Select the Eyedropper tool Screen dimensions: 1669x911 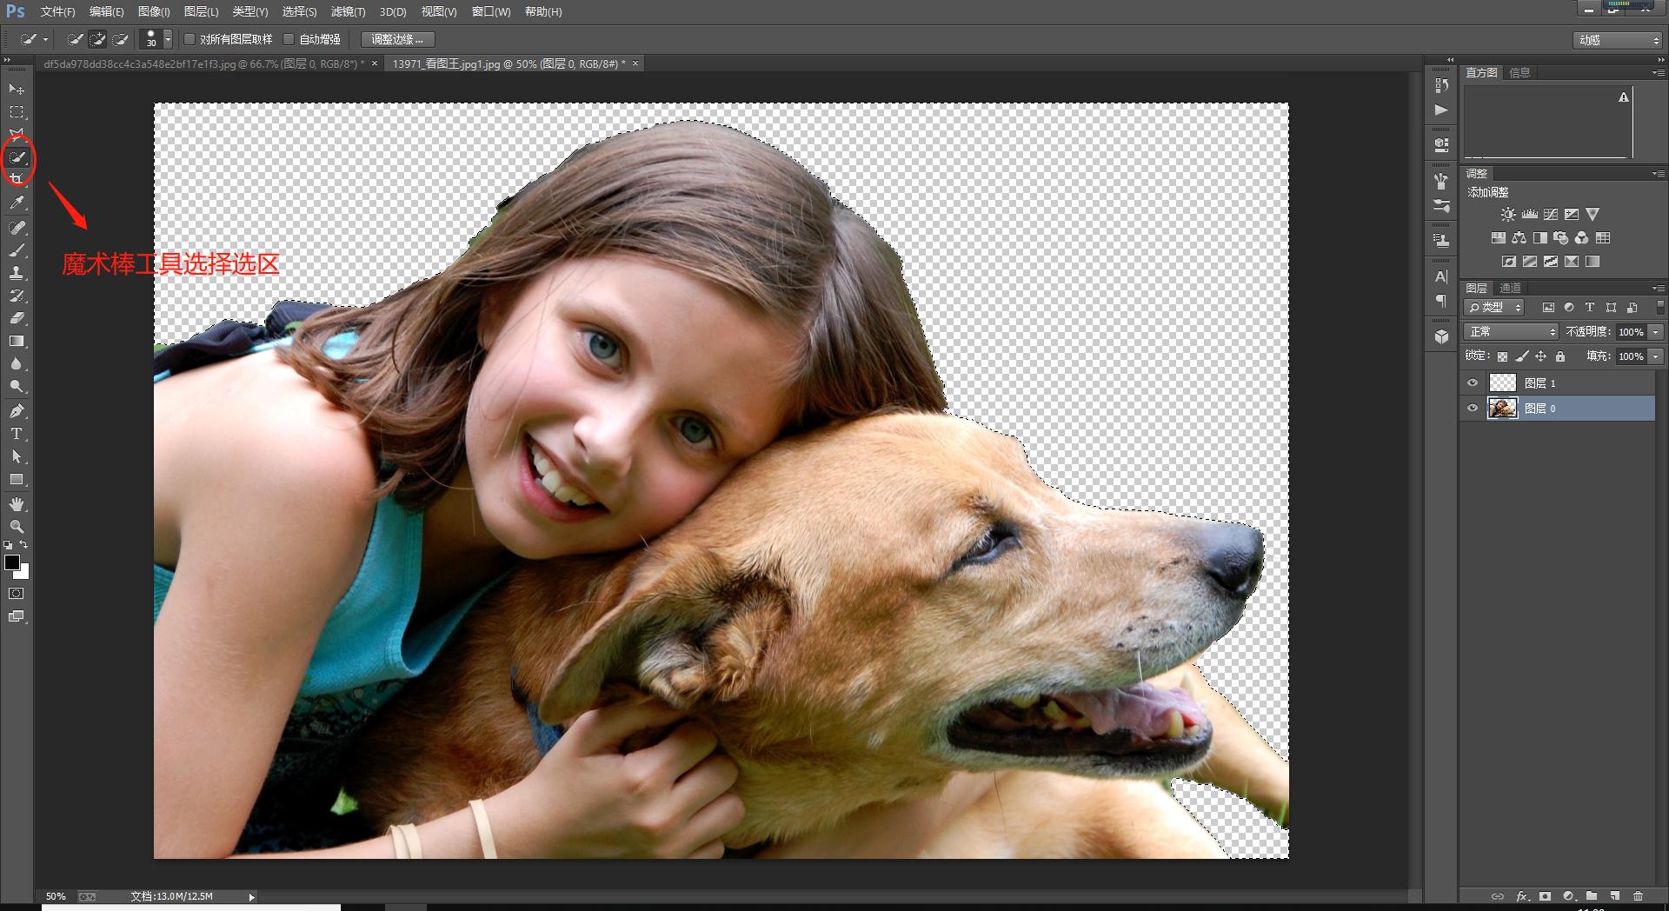point(17,203)
